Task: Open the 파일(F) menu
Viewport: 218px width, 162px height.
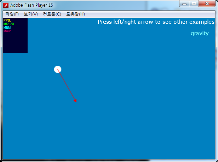Action: [12, 14]
